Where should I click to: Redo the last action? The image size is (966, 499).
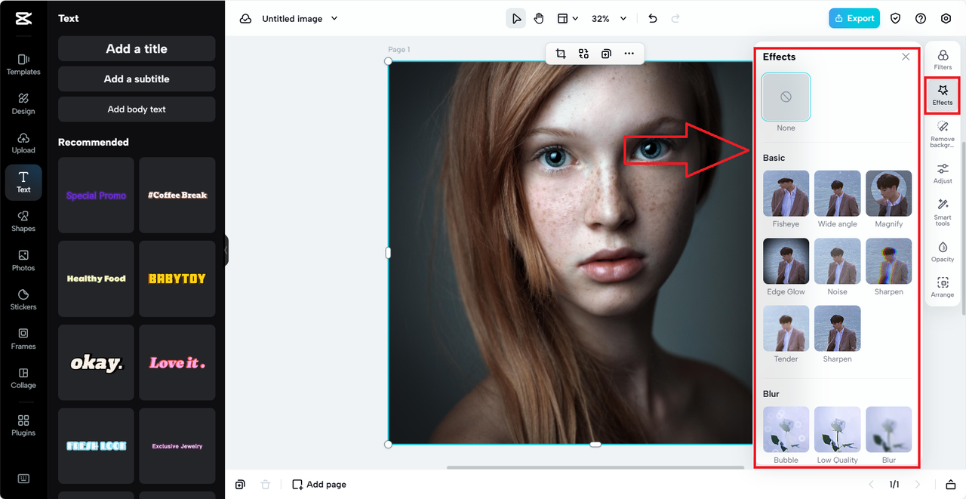point(675,18)
